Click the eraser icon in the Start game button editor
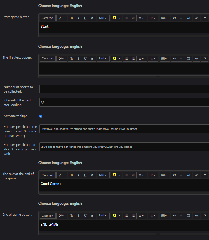209x240 pixels. tap(92, 18)
